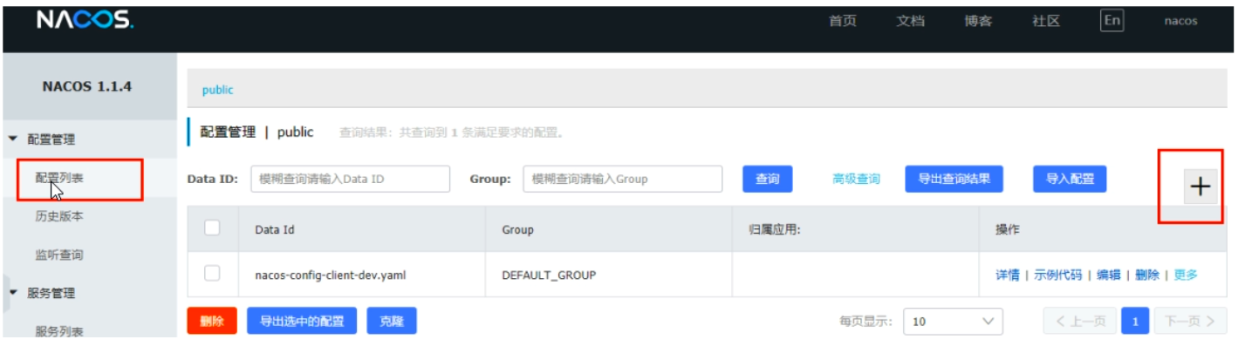Collapse the 配置管理 menu arrow
Screen dimensions: 1252x360
click(13, 139)
